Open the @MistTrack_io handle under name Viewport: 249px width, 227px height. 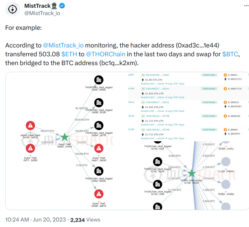(x=42, y=13)
